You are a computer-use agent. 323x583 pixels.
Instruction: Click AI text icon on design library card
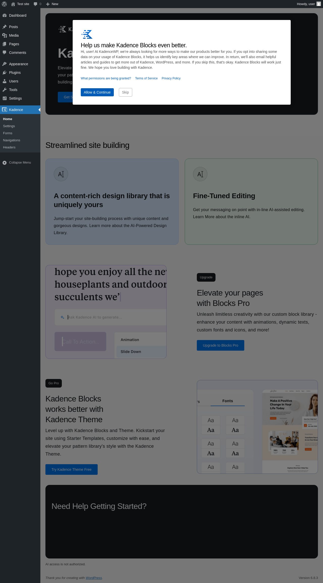61,174
